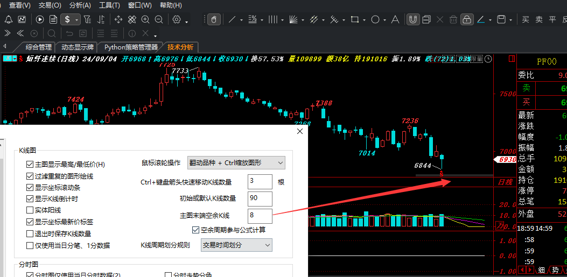The width and height of the screenshot is (567, 277).
Task: Select the text annotation tool A
Action: point(395,19)
